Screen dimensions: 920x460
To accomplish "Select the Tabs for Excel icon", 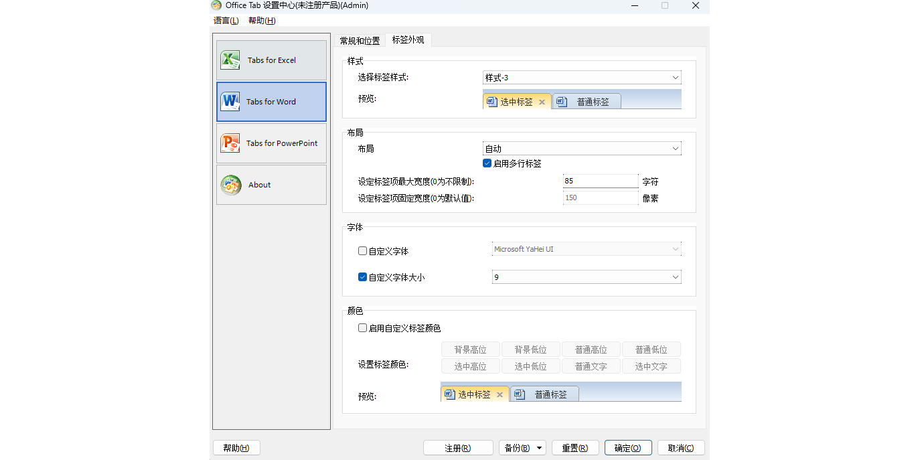I will (230, 60).
